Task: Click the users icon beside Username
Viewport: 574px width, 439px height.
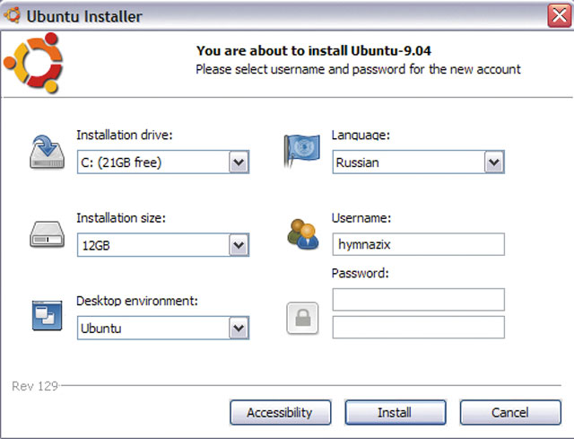Action: point(302,234)
